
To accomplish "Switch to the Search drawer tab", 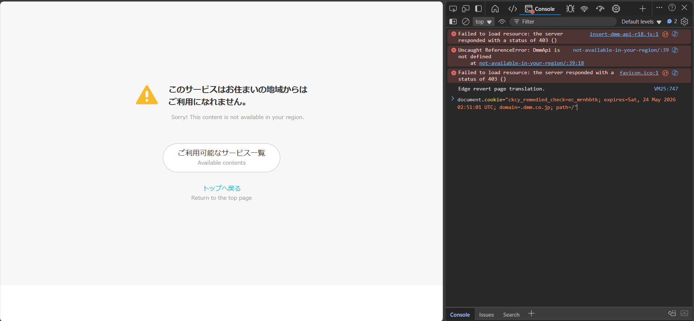I will 511,314.
